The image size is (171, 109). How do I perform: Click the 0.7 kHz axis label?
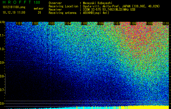(x=2, y=90)
